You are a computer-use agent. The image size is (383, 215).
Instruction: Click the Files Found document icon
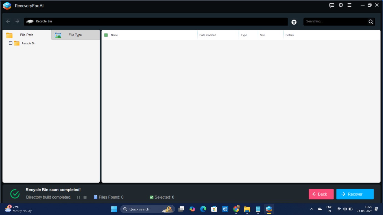pos(95,197)
